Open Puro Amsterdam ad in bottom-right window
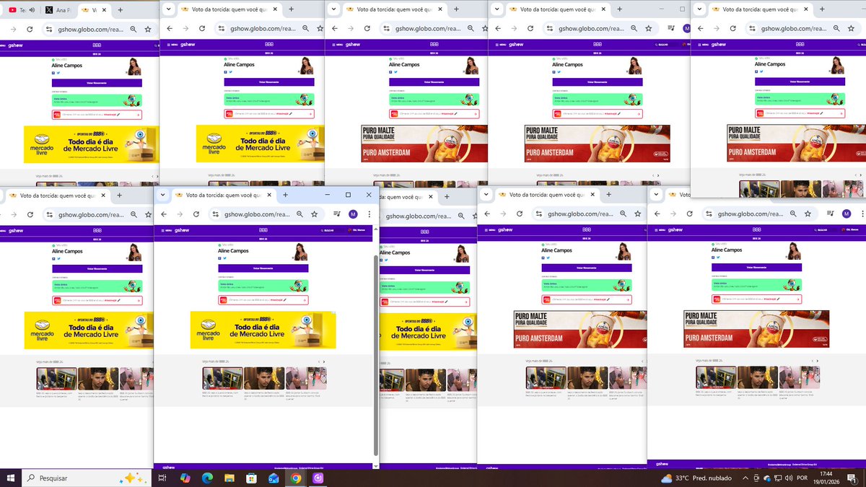The image size is (866, 487). 756,329
